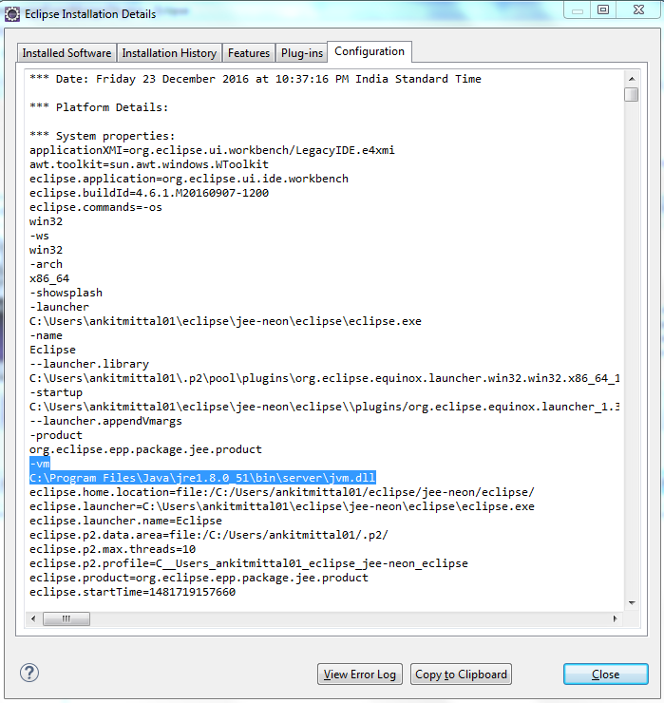The image size is (664, 703).
Task: Click horizontal scrollbar left arrow
Action: [33, 618]
